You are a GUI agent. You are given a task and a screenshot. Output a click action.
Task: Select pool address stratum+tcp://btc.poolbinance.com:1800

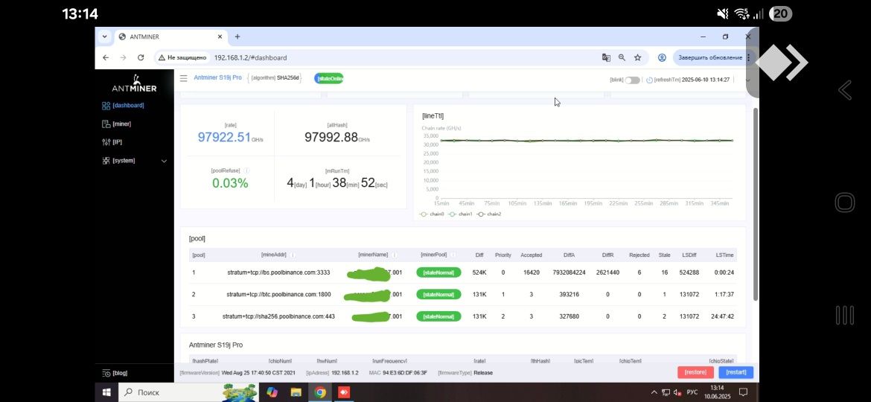pos(278,294)
